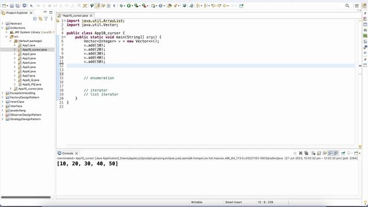Click the Open Perspective icon

[x=356, y=6]
